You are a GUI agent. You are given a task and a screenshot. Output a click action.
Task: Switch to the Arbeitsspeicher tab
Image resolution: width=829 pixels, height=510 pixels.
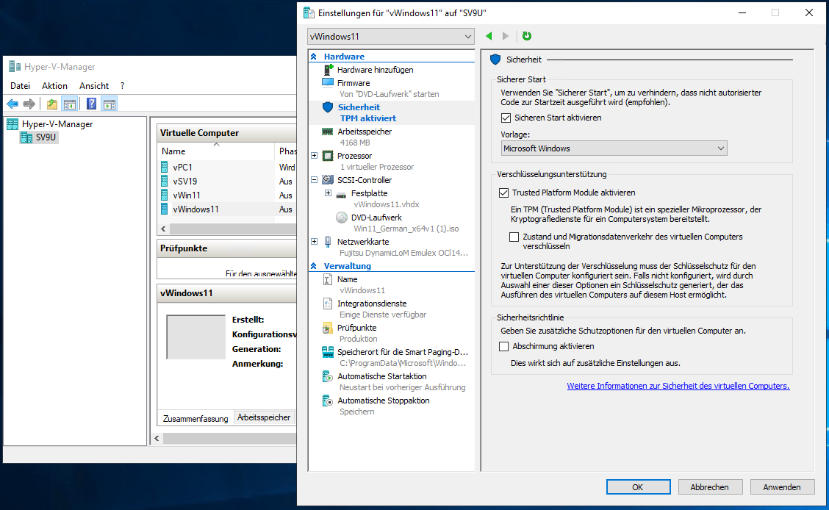(x=265, y=417)
